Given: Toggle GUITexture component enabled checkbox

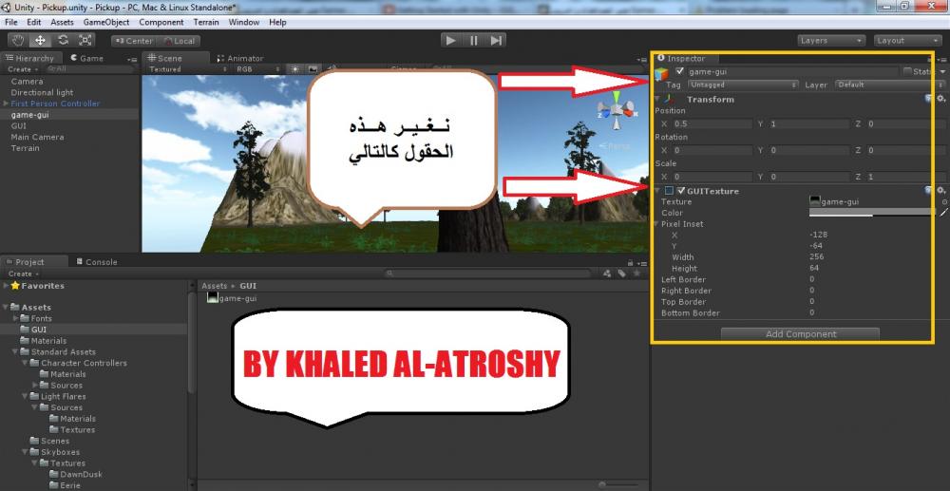Looking at the screenshot, I should pos(681,191).
